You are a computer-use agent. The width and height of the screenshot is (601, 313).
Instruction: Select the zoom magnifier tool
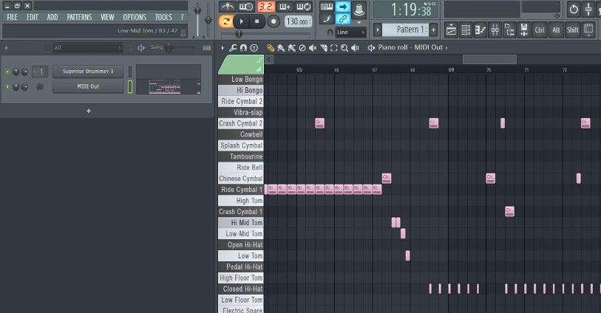point(343,48)
